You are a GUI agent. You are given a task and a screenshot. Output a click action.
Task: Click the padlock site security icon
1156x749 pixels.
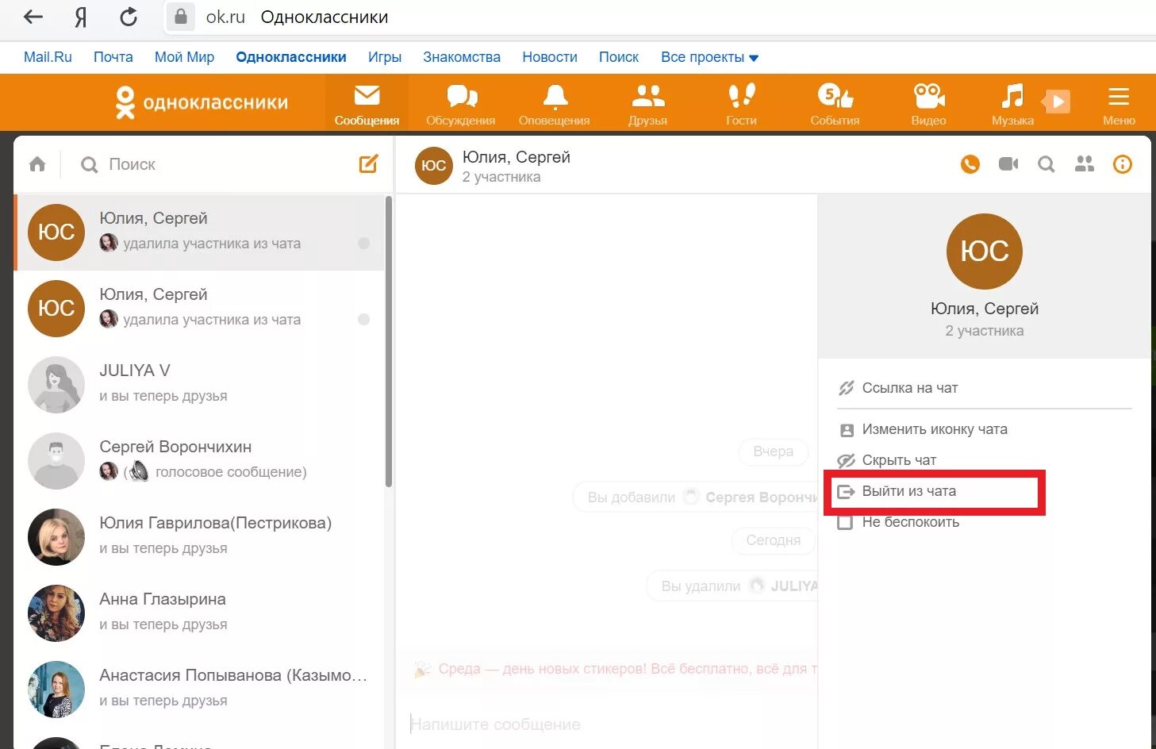pos(181,17)
